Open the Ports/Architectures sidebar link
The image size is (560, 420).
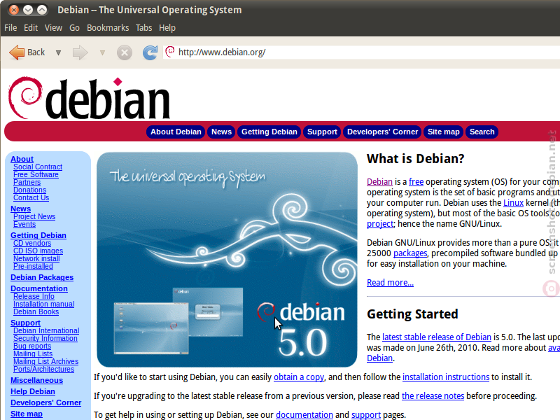point(43,369)
